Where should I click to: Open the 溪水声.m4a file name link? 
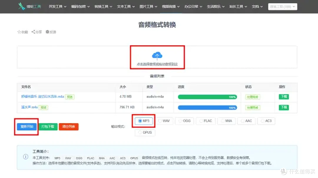coord(29,107)
